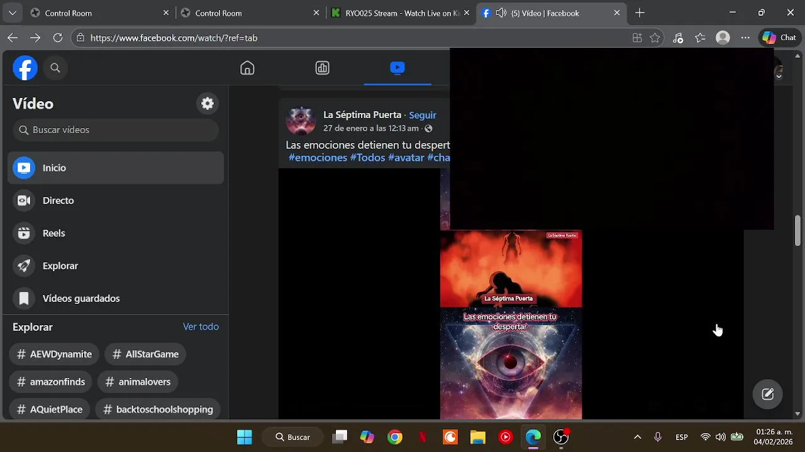Screen dimensions: 805x452
Task: Close the Video | Facebook tab
Action: [617, 13]
